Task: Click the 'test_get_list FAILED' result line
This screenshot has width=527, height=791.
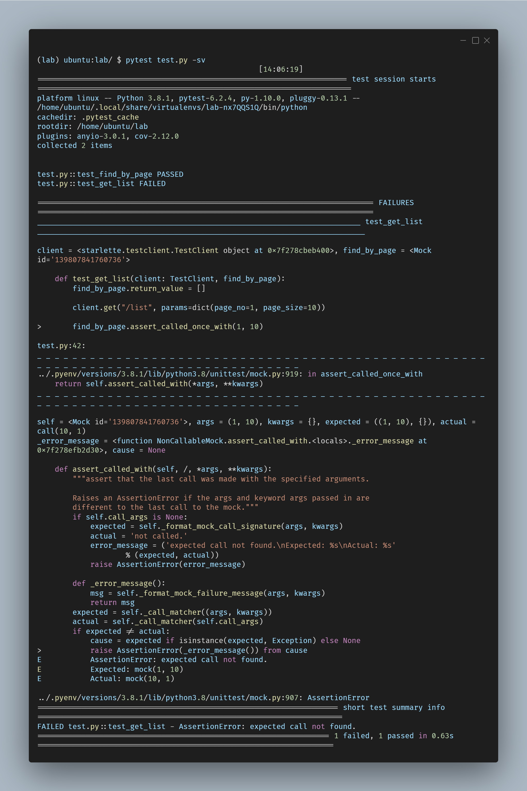Action: coord(101,184)
